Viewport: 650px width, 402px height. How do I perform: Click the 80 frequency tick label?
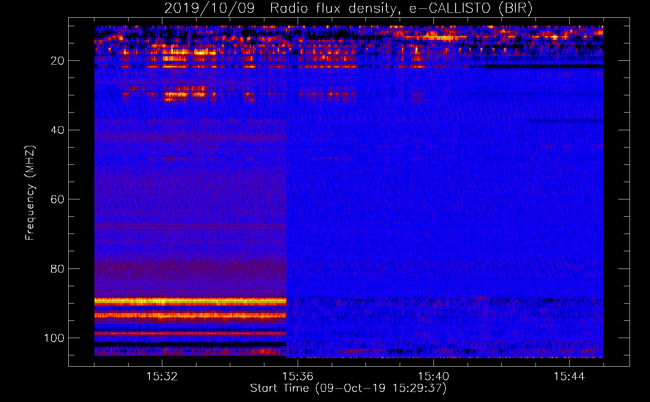tap(57, 269)
